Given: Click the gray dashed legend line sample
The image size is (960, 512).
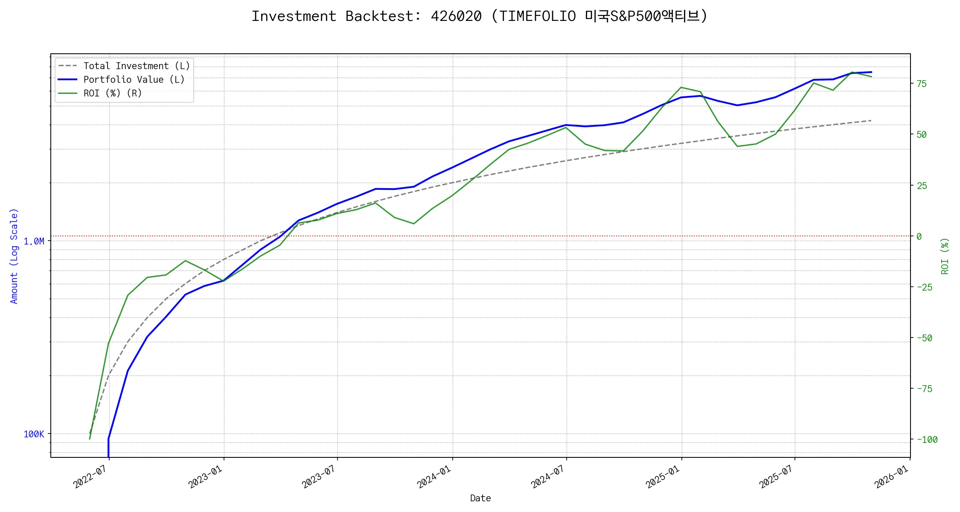Looking at the screenshot, I should pyautogui.click(x=68, y=66).
